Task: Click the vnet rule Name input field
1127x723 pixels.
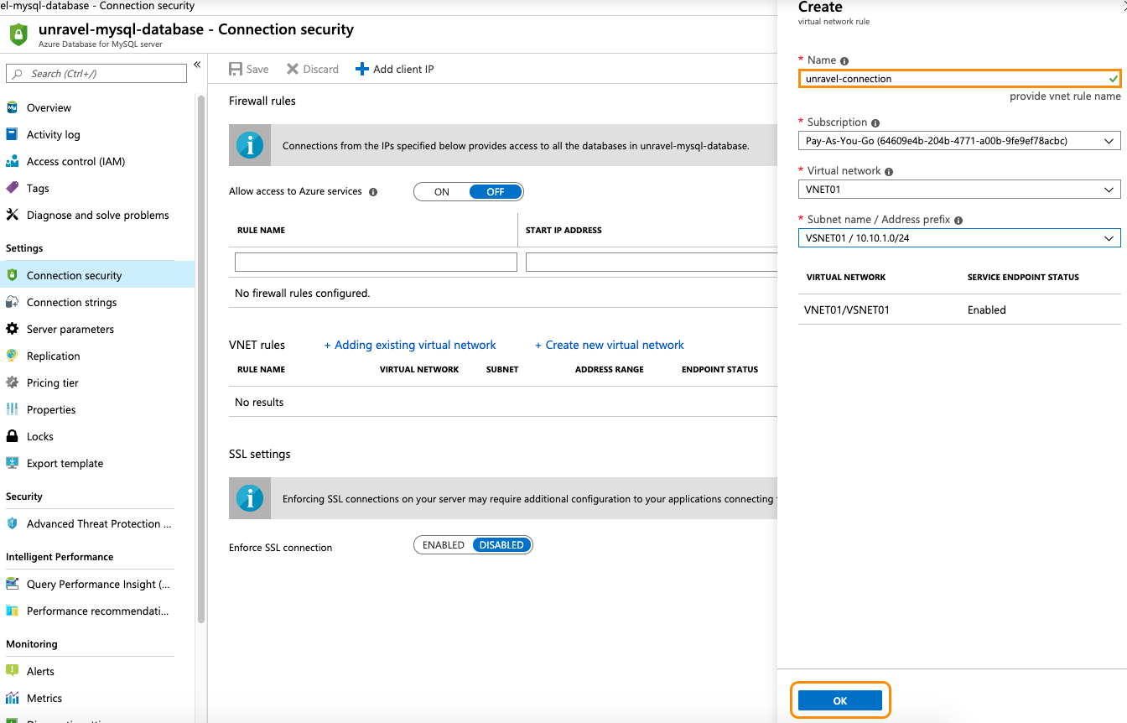Action: pyautogui.click(x=959, y=78)
